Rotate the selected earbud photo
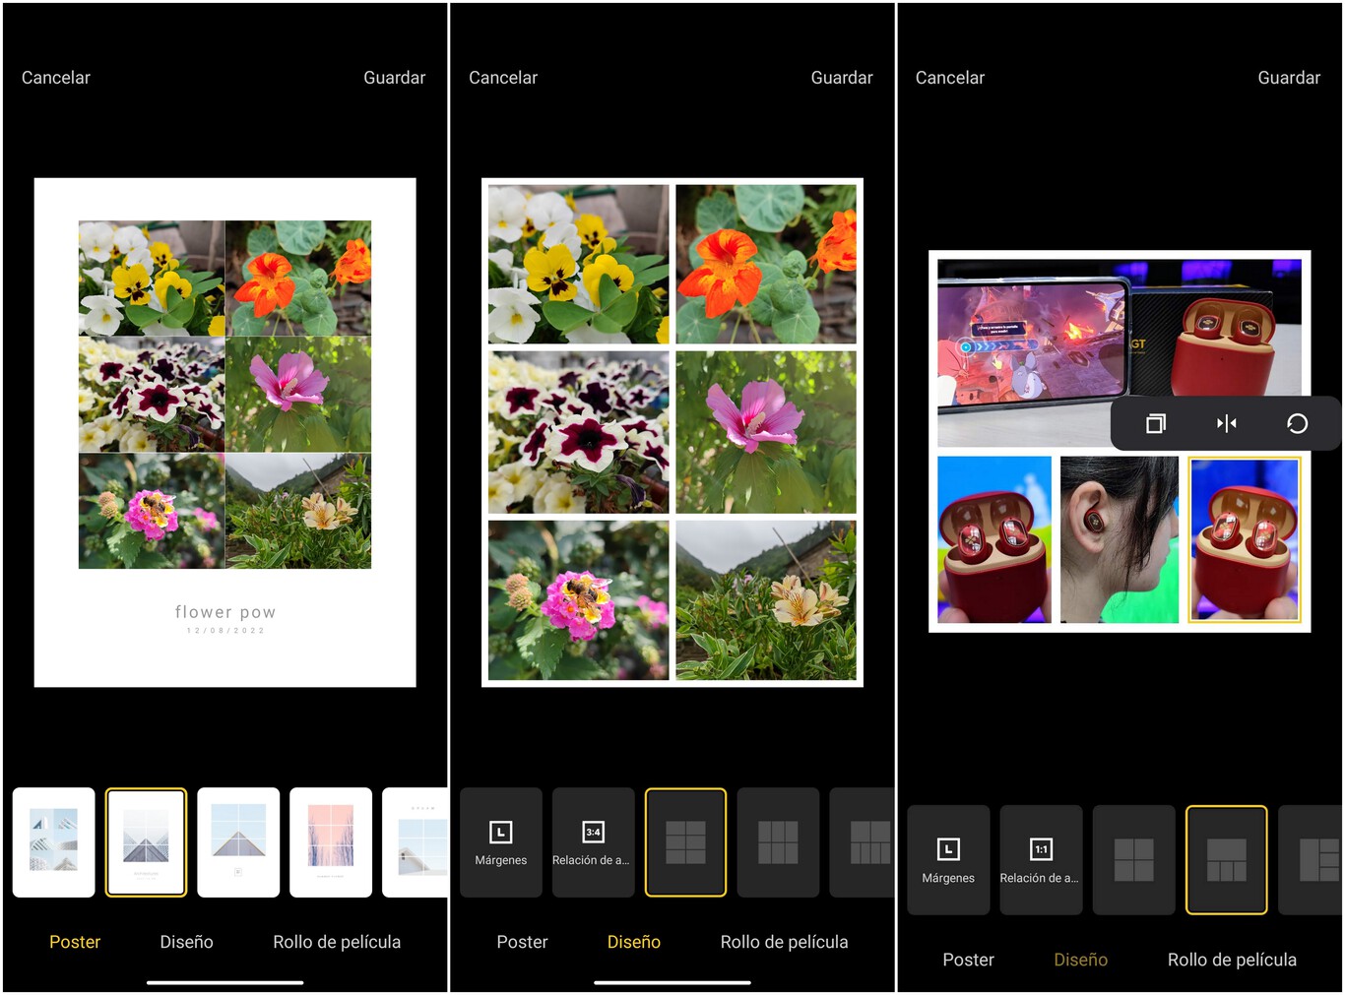Image resolution: width=1345 pixels, height=995 pixels. 1297,423
